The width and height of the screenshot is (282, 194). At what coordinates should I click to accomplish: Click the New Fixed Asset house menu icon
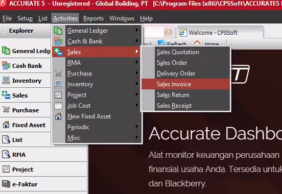(58, 116)
